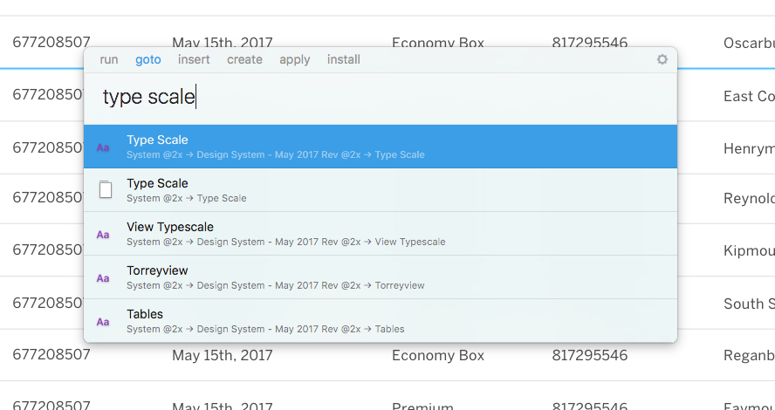Switch to the apply tab
775x410 pixels.
pyautogui.click(x=295, y=60)
